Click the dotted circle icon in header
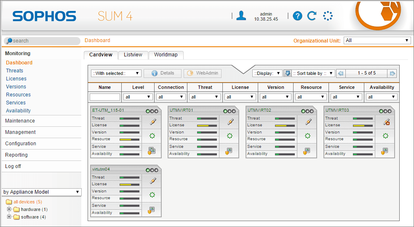Screen dimensions: 414x227 [328, 16]
